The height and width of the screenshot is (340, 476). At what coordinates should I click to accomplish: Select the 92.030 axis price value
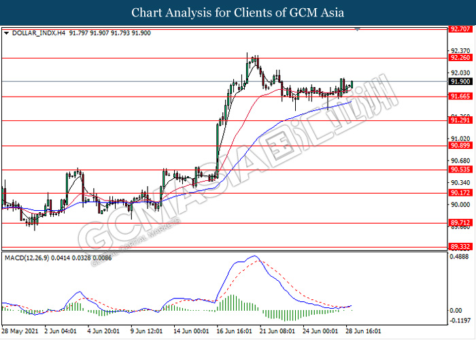(x=460, y=73)
